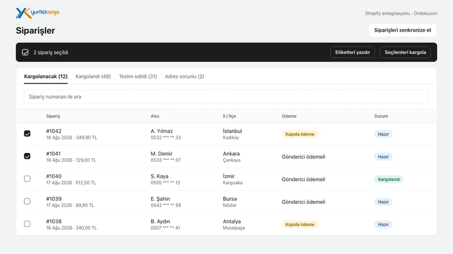Screen dimensions: 453x254
Task: Focus the Sipariş numarası ile ara field
Action: [226, 97]
